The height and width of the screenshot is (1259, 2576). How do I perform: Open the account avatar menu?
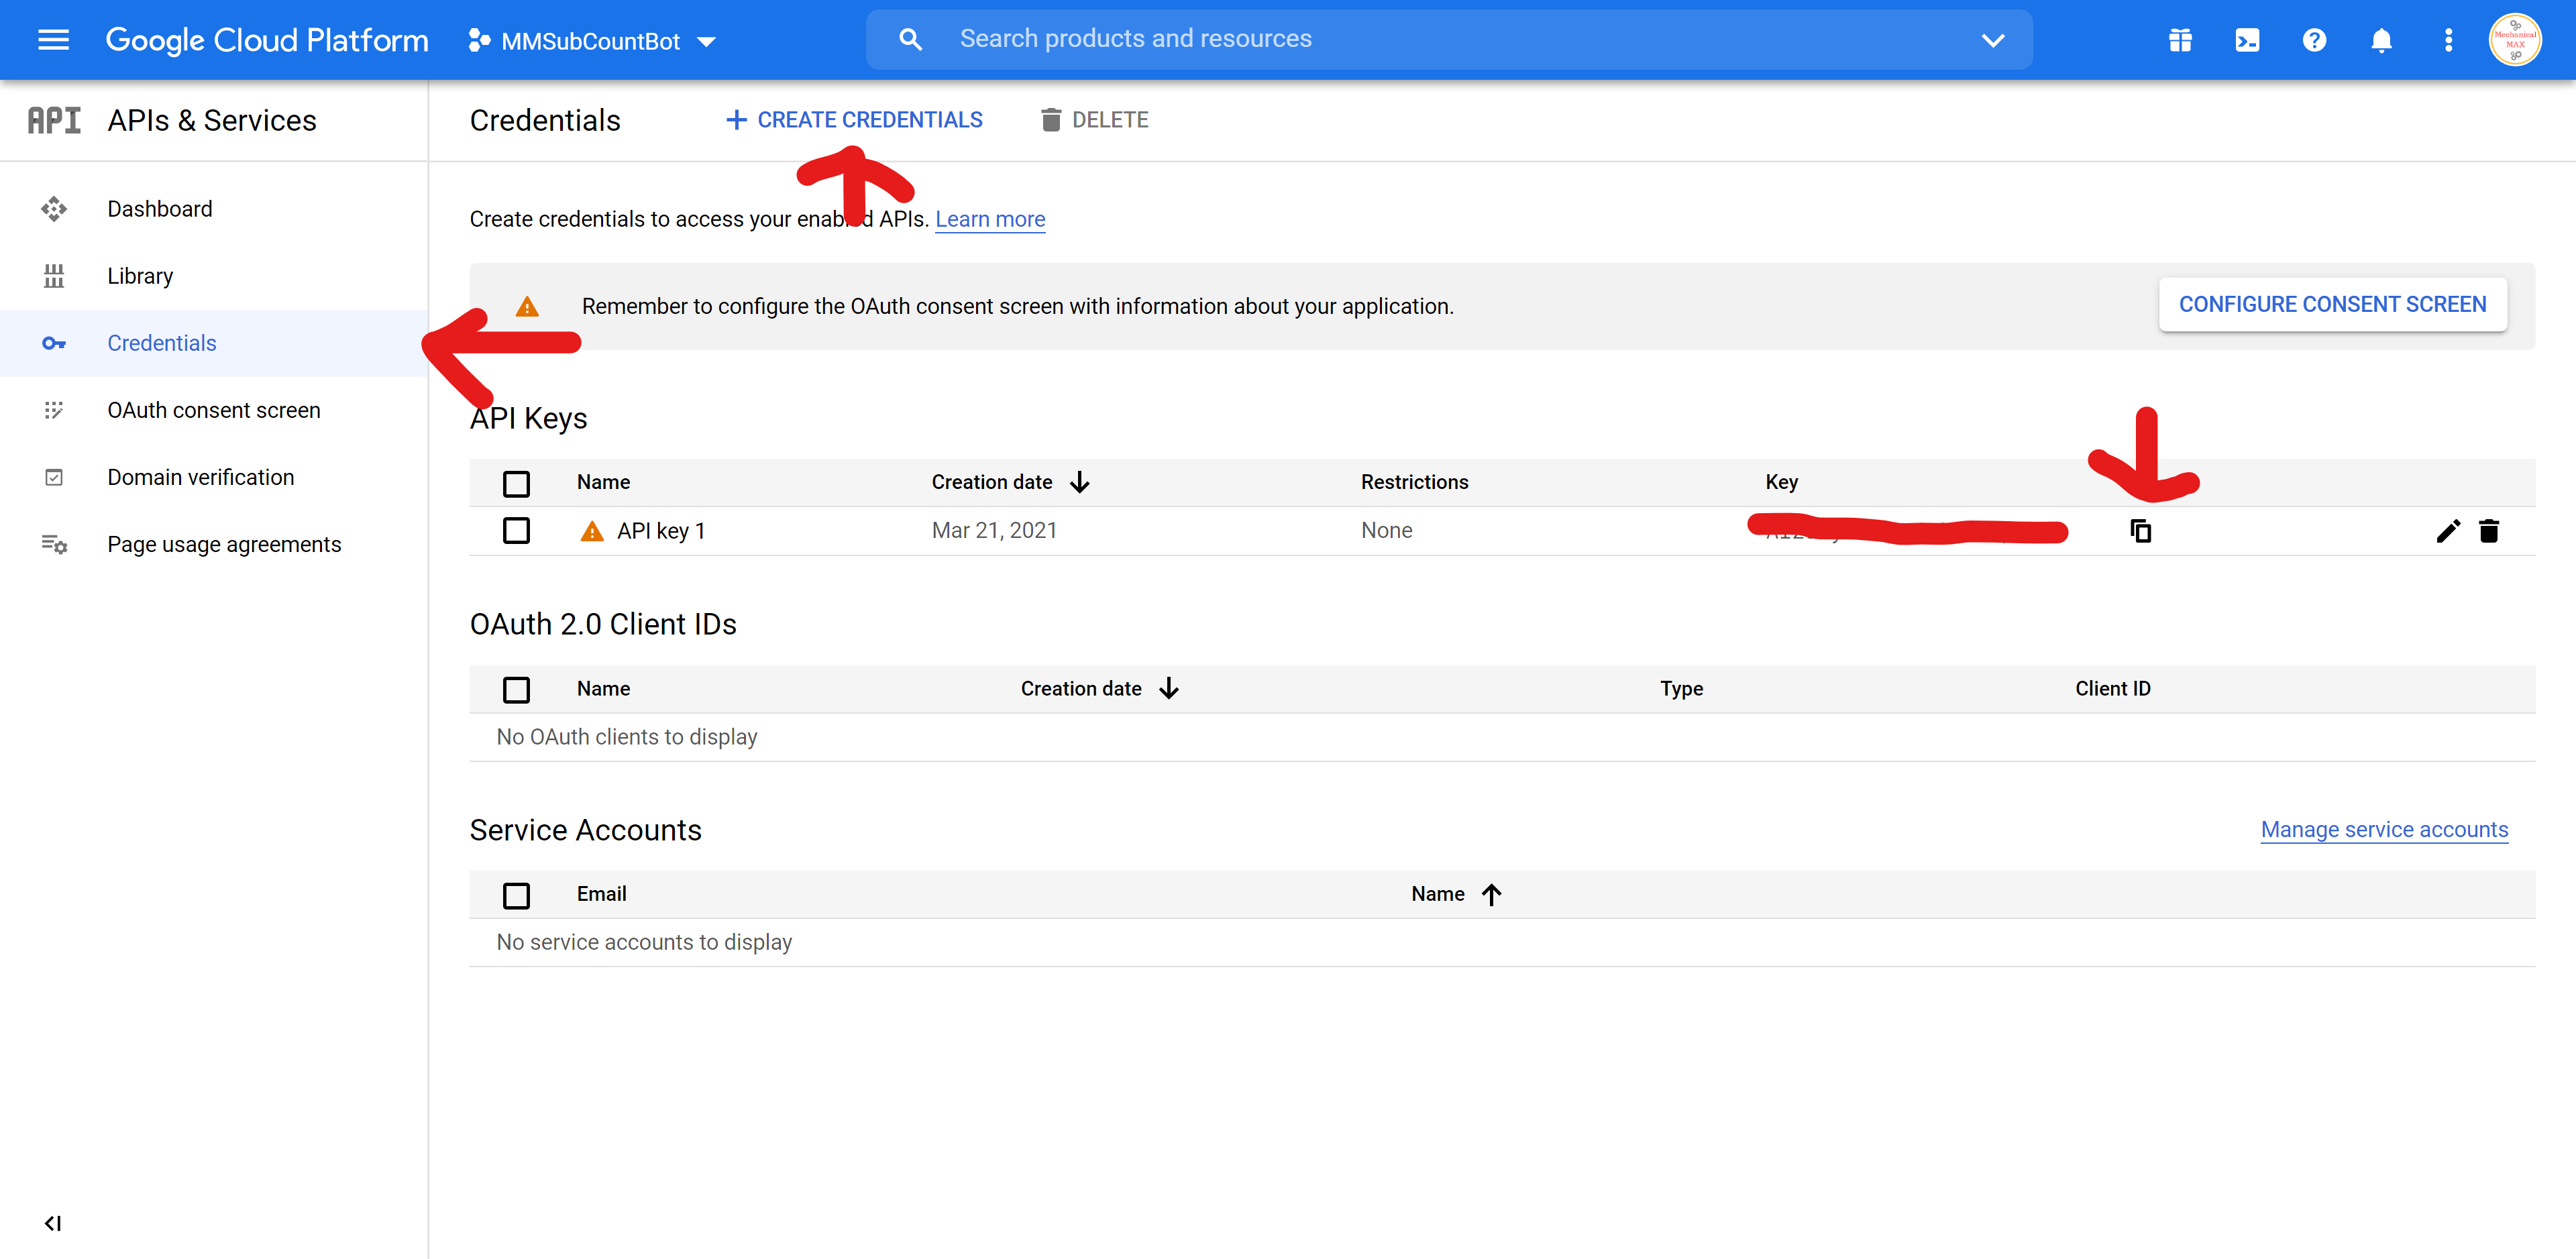pos(2515,40)
